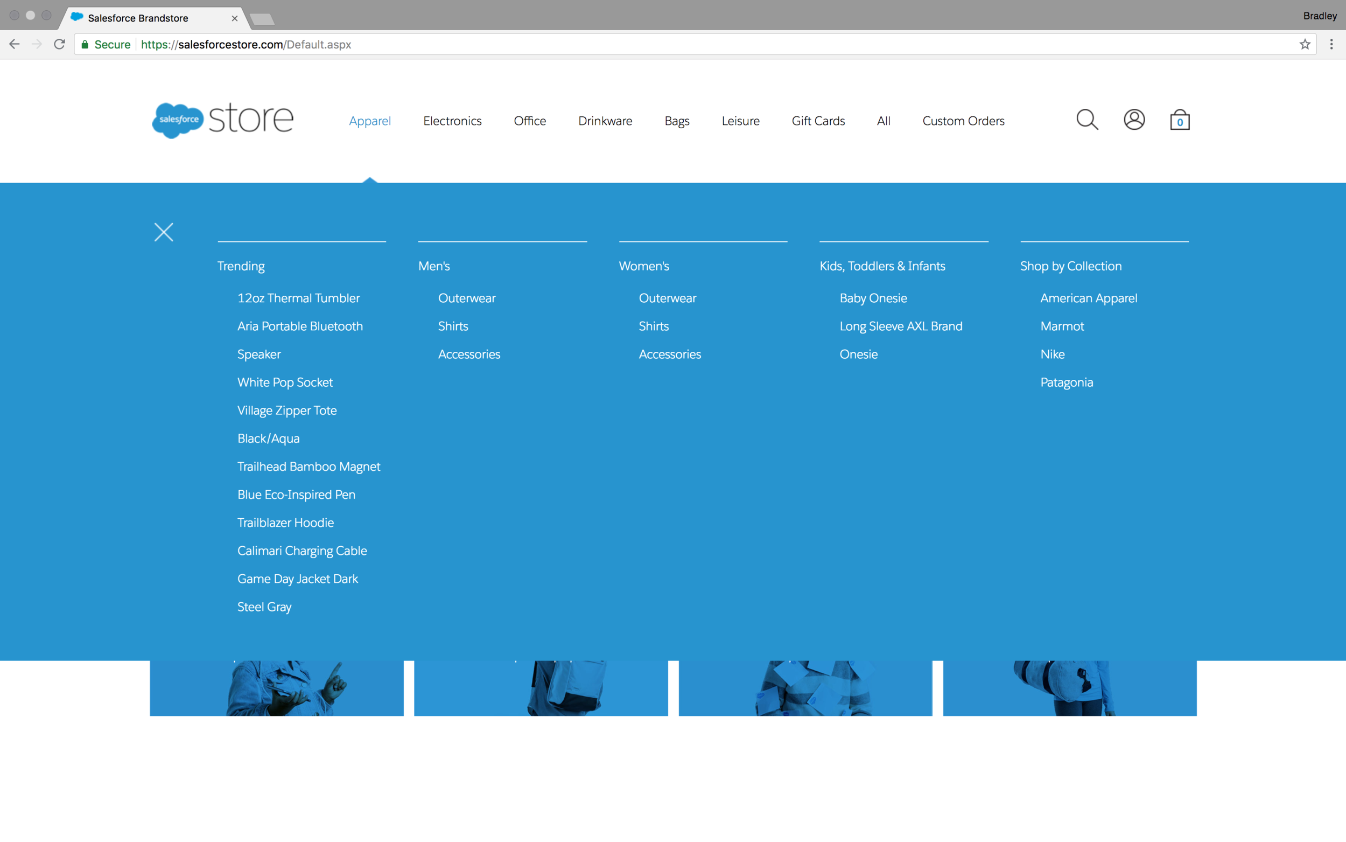Select the Trending heading
This screenshot has height=842, width=1346.
pyautogui.click(x=241, y=266)
